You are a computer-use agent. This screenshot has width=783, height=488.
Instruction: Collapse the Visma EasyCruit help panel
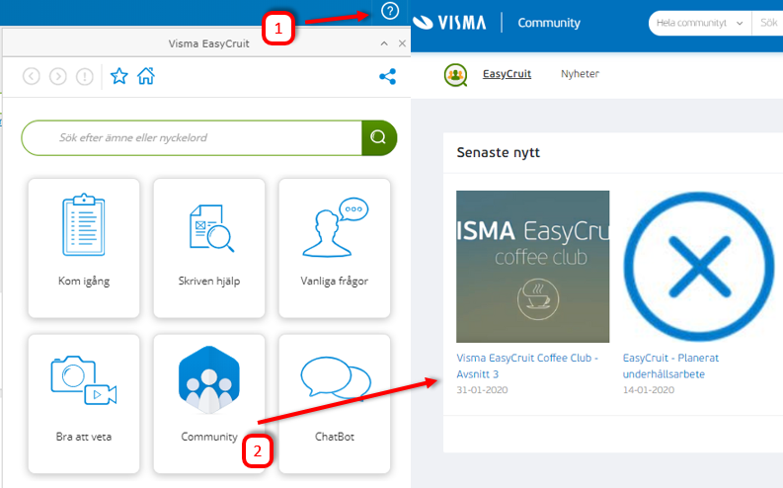(x=384, y=43)
